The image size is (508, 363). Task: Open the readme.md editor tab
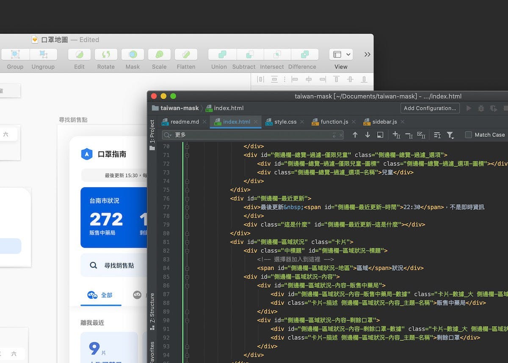pyautogui.click(x=184, y=122)
